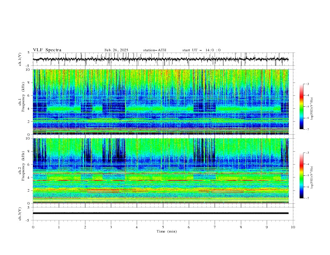Click the ch.2 colorbar "-7" tick label
Viewport: 330px width, 255px height.
[307, 198]
